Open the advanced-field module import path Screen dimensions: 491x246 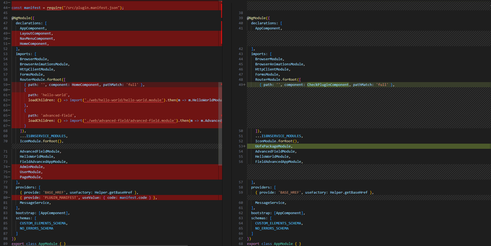coord(130,121)
